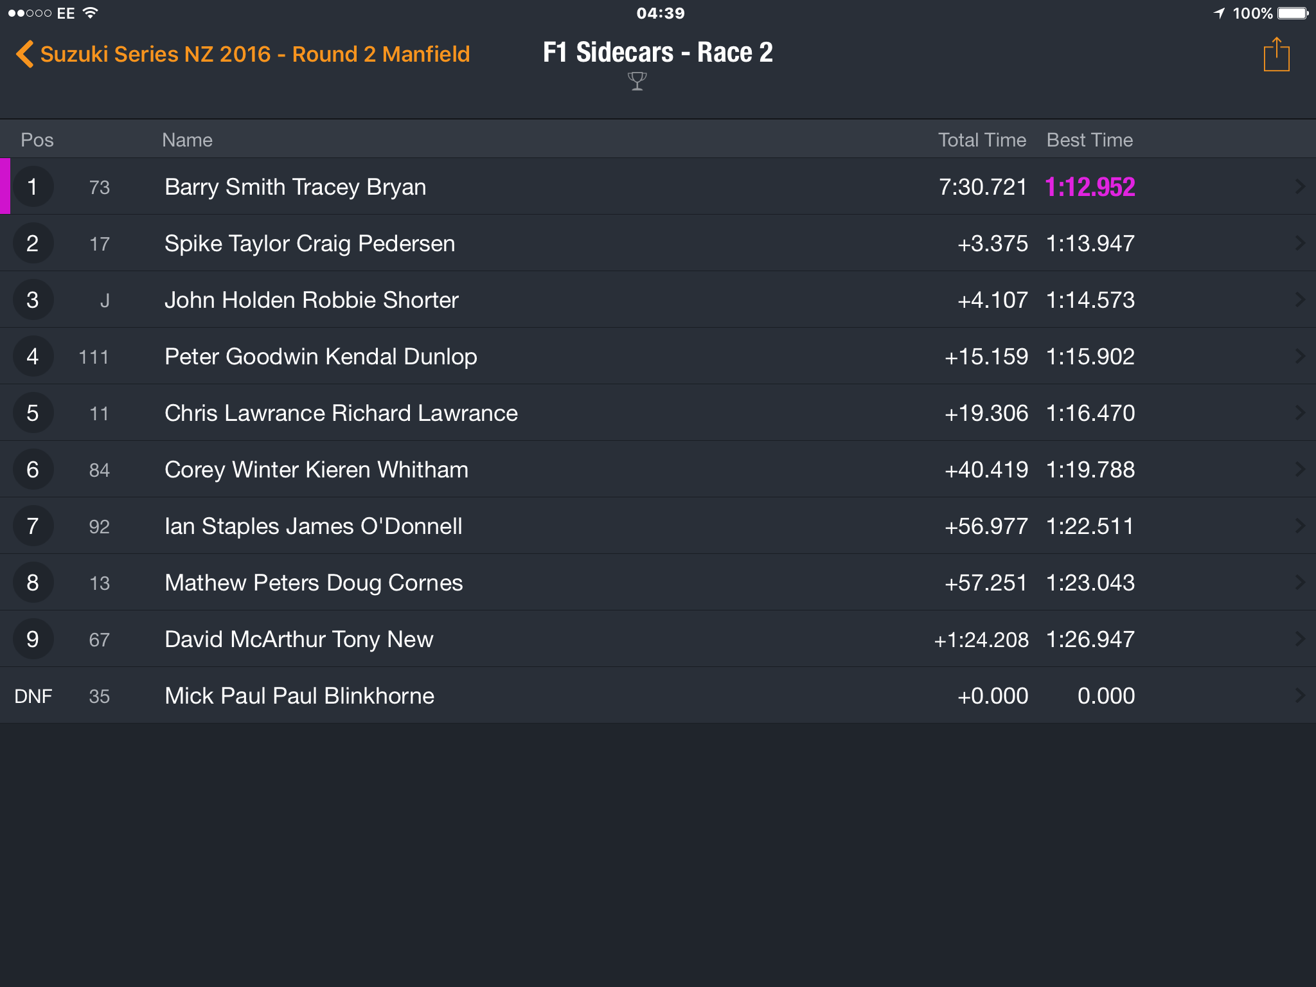Tap the battery indicator in the status bar
The height and width of the screenshot is (987, 1316).
click(1293, 13)
